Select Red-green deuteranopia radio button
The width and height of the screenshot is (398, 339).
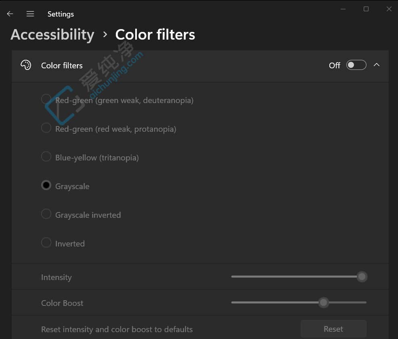pyautogui.click(x=46, y=99)
